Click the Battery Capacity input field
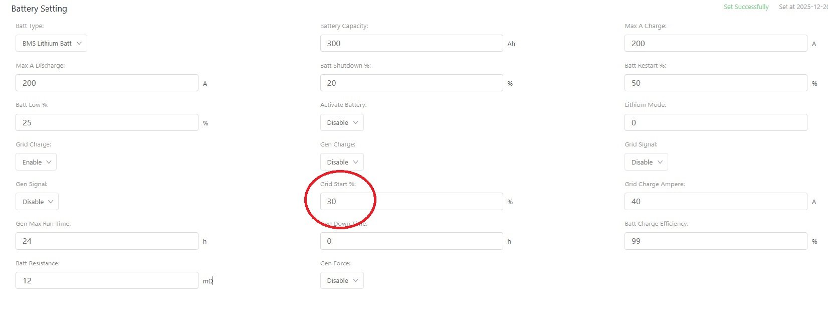Viewport: 828px width, 323px height. [x=411, y=43]
